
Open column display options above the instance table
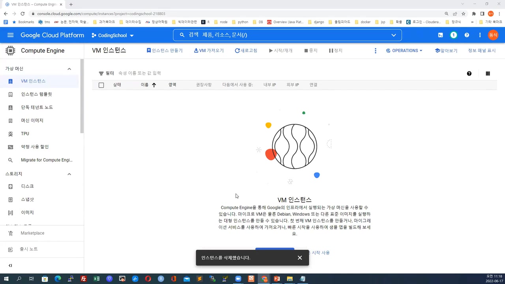(x=488, y=73)
